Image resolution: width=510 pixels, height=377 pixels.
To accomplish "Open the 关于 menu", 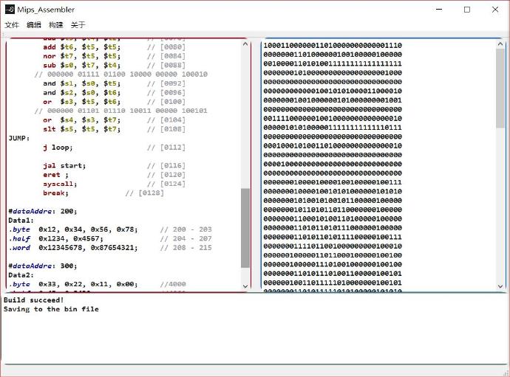I will [78, 25].
